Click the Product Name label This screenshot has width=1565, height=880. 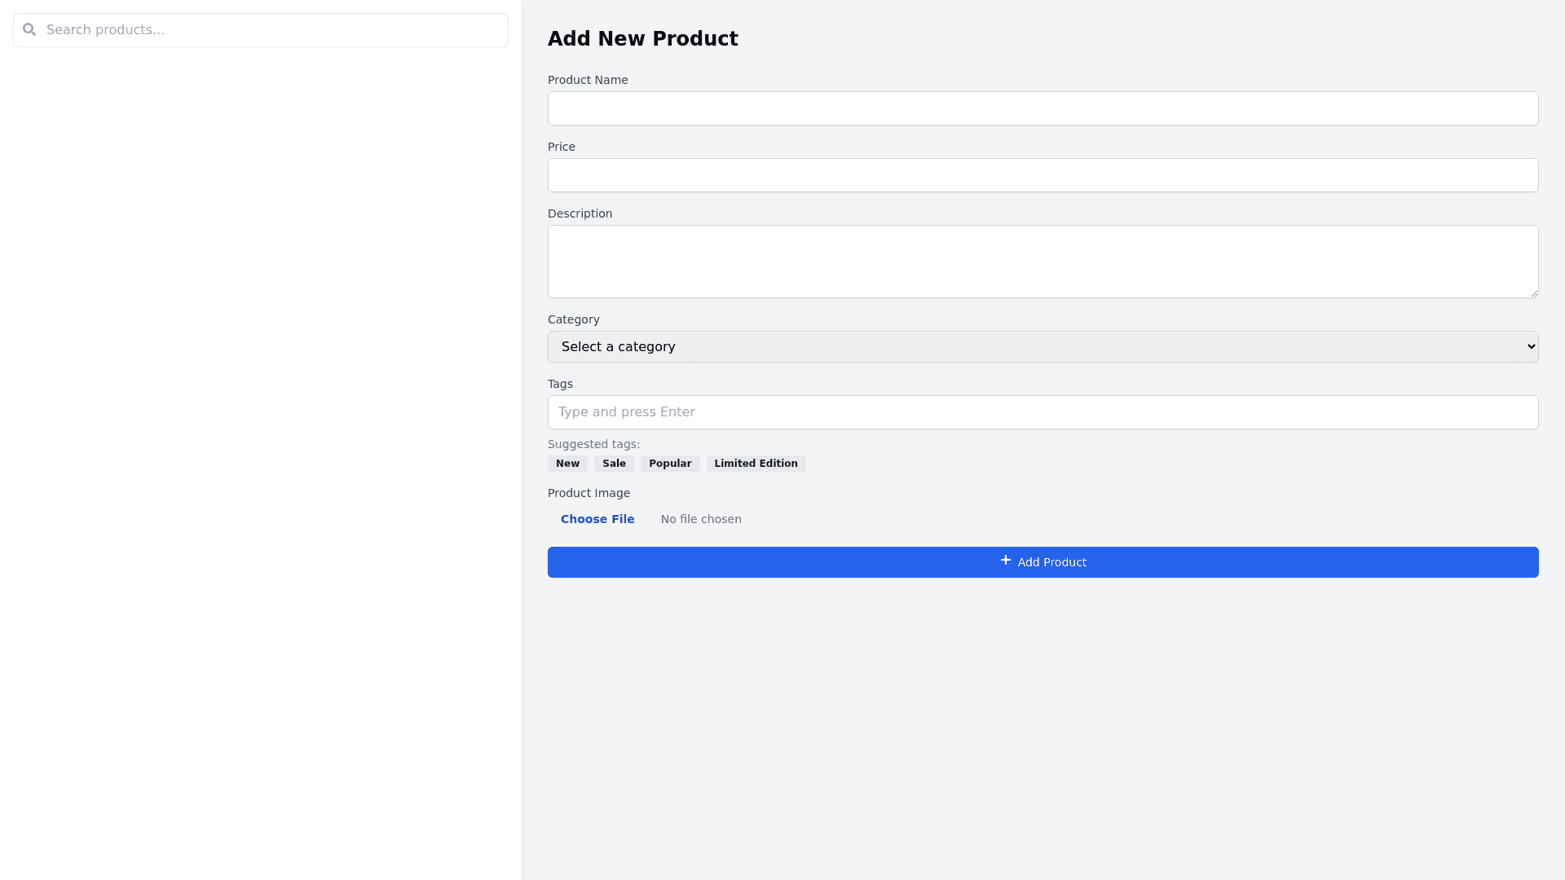click(588, 80)
